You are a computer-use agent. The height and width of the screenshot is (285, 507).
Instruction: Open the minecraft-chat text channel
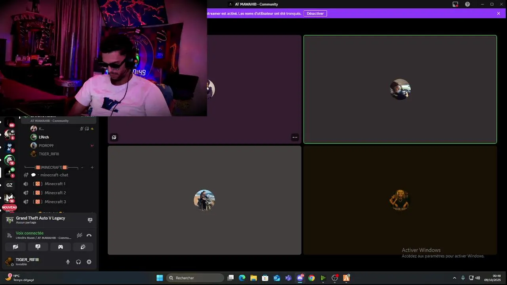(53, 175)
